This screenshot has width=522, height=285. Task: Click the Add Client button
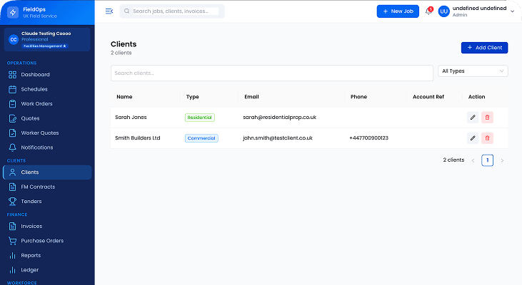tap(484, 48)
